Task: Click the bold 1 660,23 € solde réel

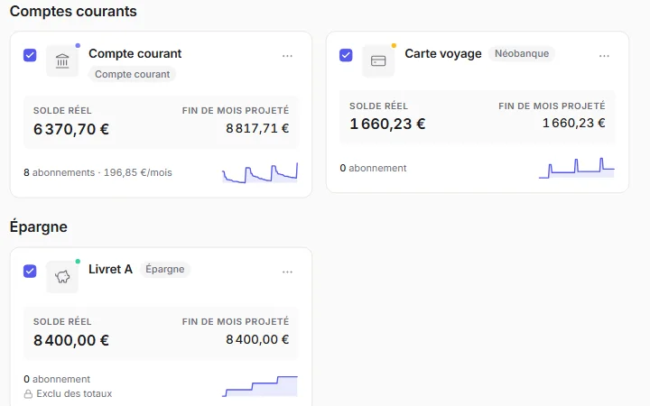Action: coord(387,124)
